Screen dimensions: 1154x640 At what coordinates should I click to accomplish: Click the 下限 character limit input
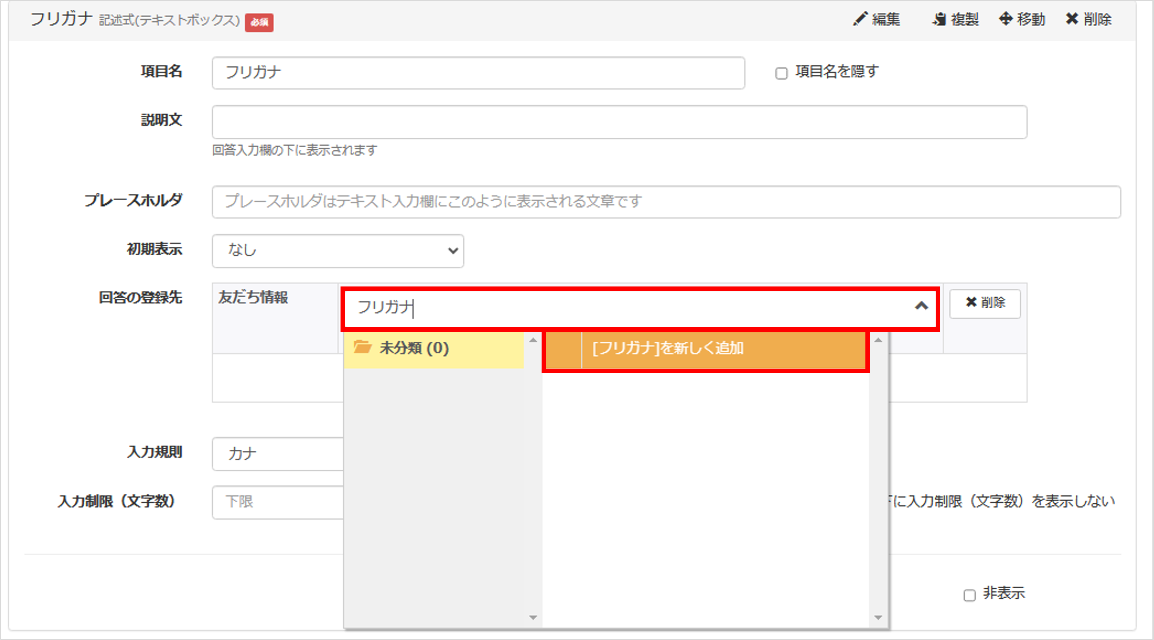[278, 502]
